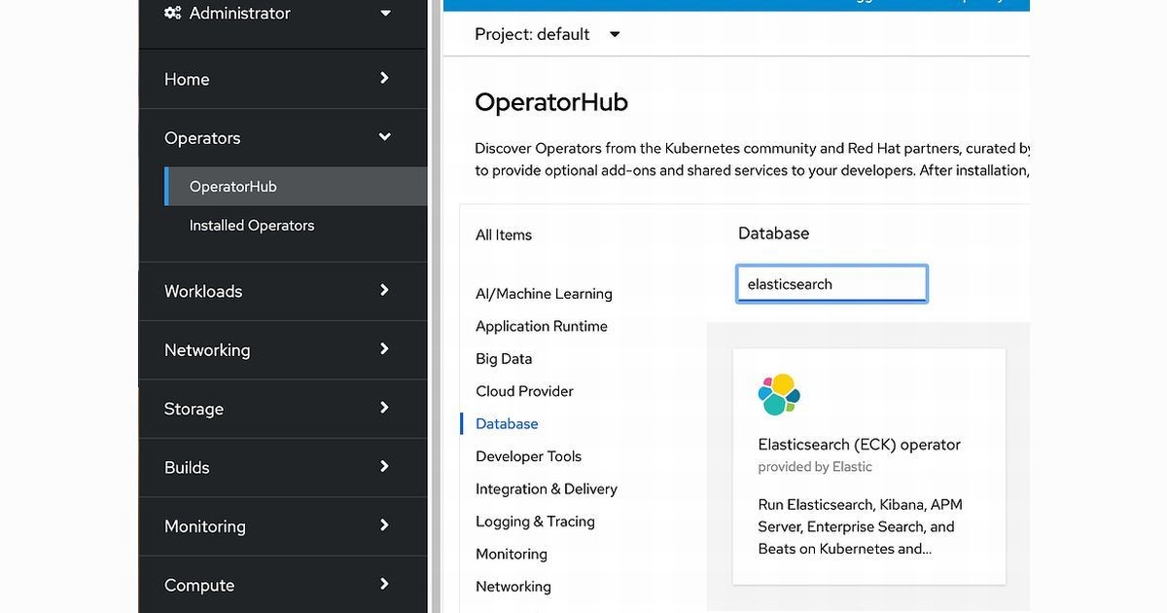Go to Installed Operators

point(252,226)
